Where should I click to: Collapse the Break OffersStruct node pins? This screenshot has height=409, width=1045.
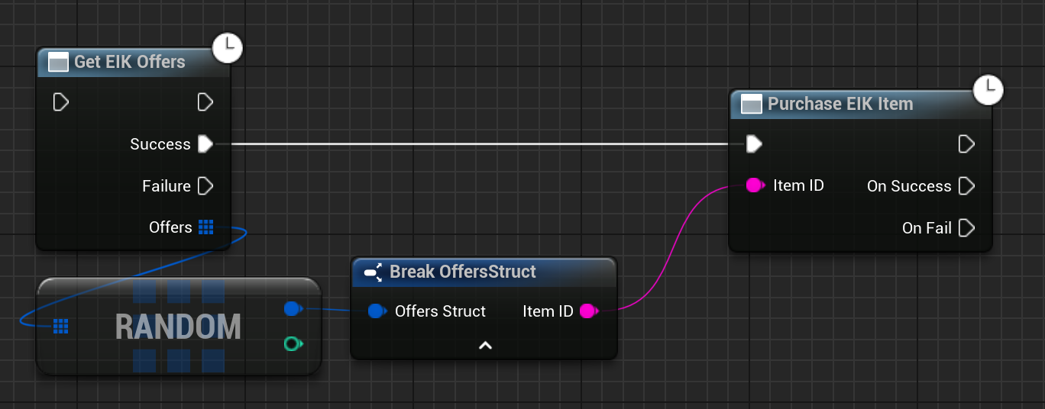pos(484,346)
